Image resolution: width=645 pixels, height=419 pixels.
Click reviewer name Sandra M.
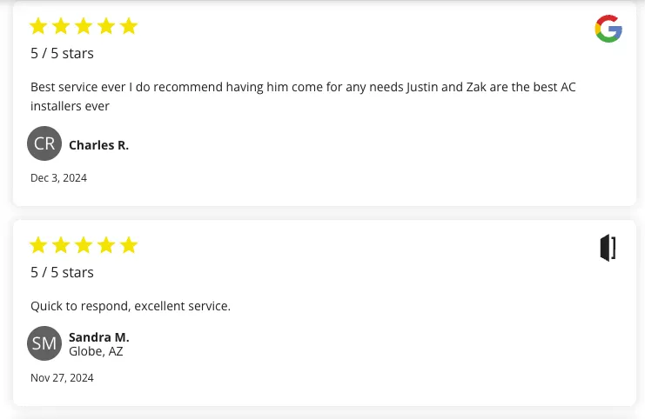click(98, 337)
